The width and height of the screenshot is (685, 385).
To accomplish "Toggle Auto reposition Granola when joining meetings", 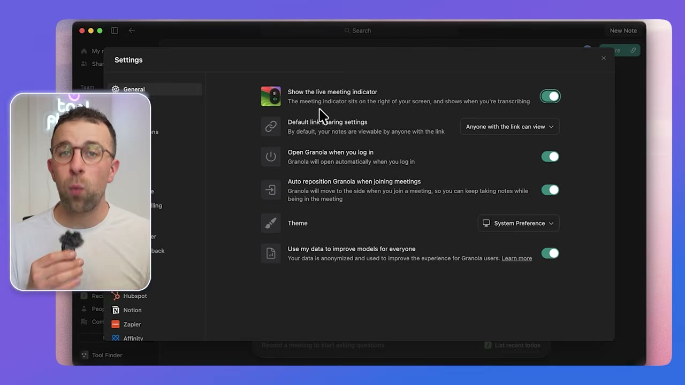I will click(x=550, y=190).
